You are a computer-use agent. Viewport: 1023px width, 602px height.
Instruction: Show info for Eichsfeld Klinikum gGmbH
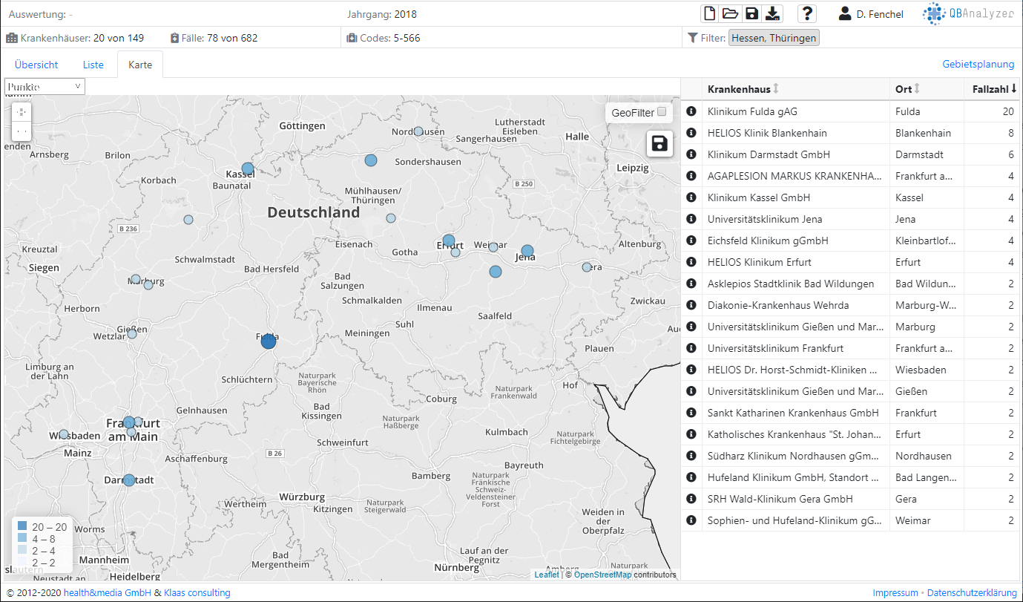tap(691, 241)
